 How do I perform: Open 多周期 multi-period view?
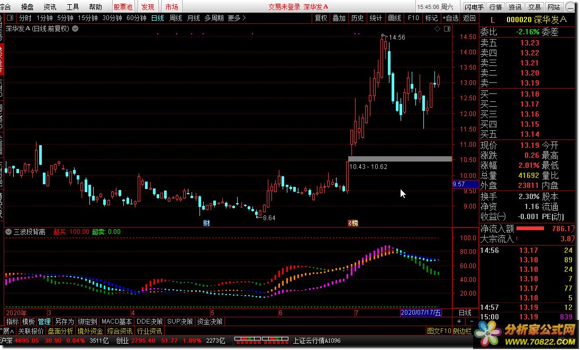[214, 18]
